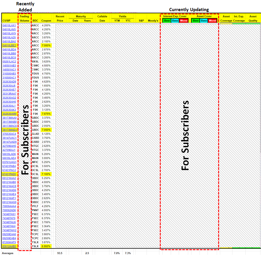The image size is (261, 256).
Task: Click red Worst under Interest Exp. Cover
Action: pyautogui.click(x=184, y=21)
